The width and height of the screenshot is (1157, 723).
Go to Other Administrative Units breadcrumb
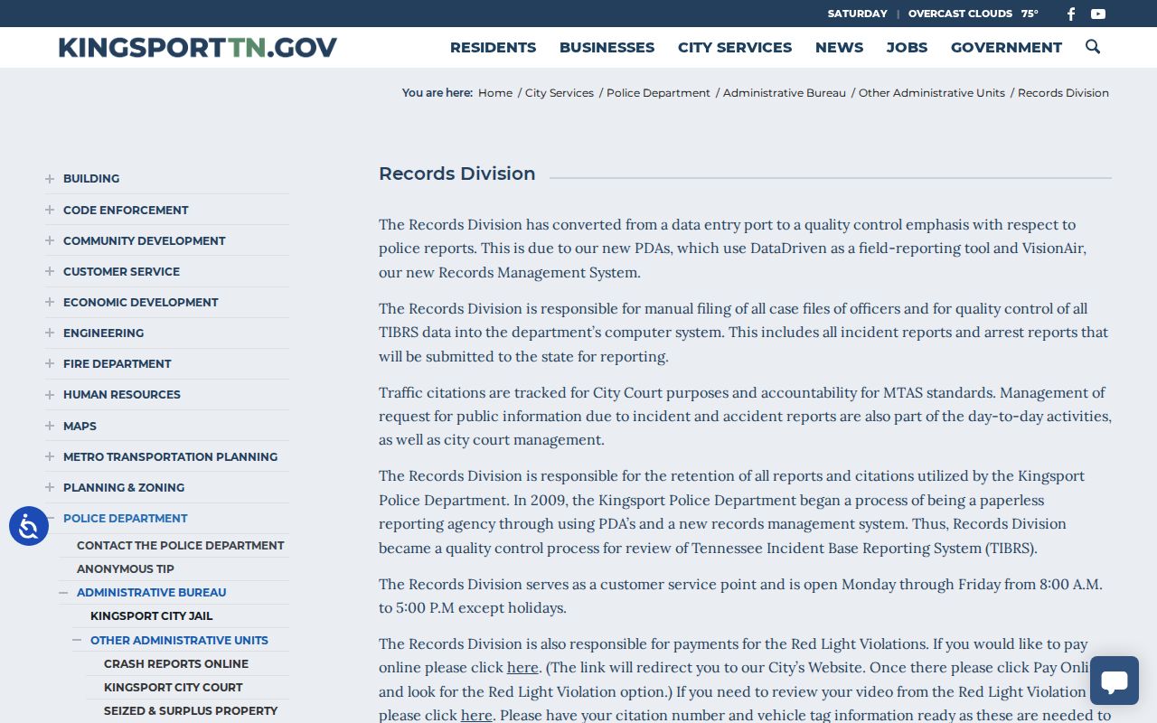click(x=932, y=93)
